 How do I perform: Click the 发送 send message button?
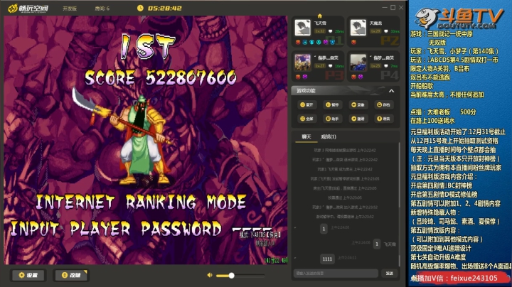pyautogui.click(x=389, y=274)
